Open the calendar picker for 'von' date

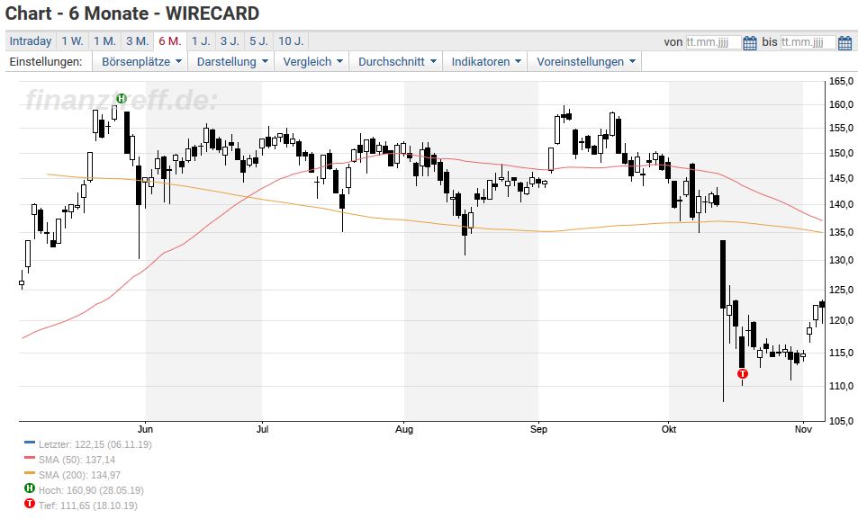coord(750,42)
